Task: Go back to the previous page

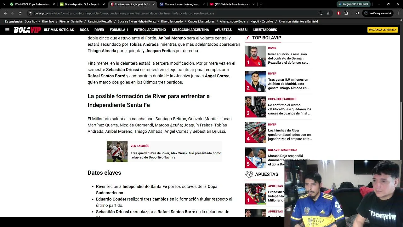Action: (x=5, y=13)
